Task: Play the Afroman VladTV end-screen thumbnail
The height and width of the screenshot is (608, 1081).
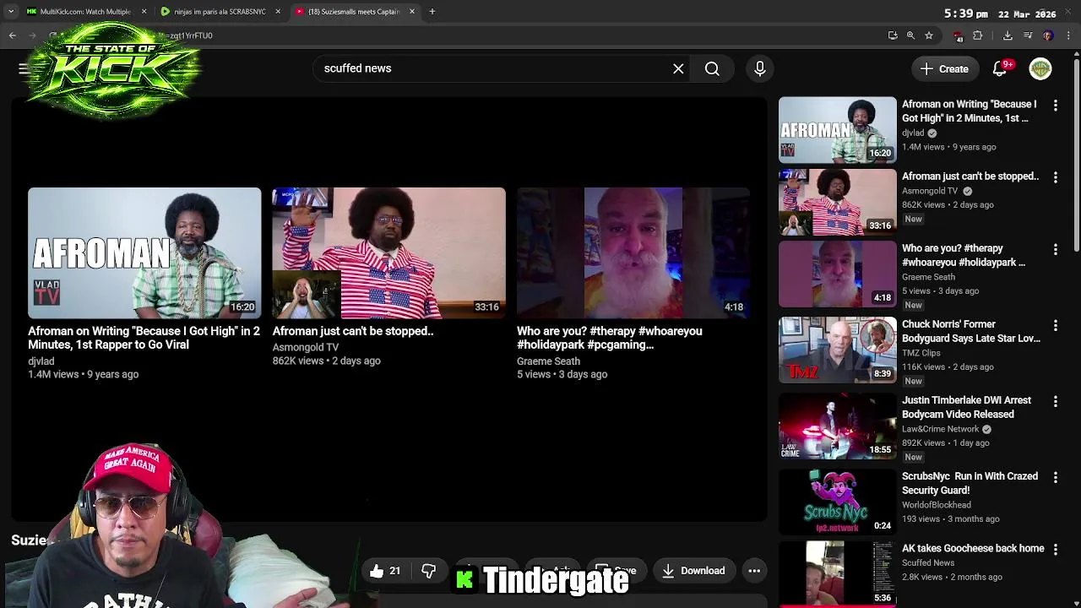Action: coord(144,252)
